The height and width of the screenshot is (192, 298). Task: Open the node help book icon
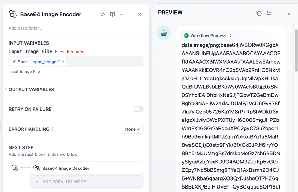[x=112, y=14]
